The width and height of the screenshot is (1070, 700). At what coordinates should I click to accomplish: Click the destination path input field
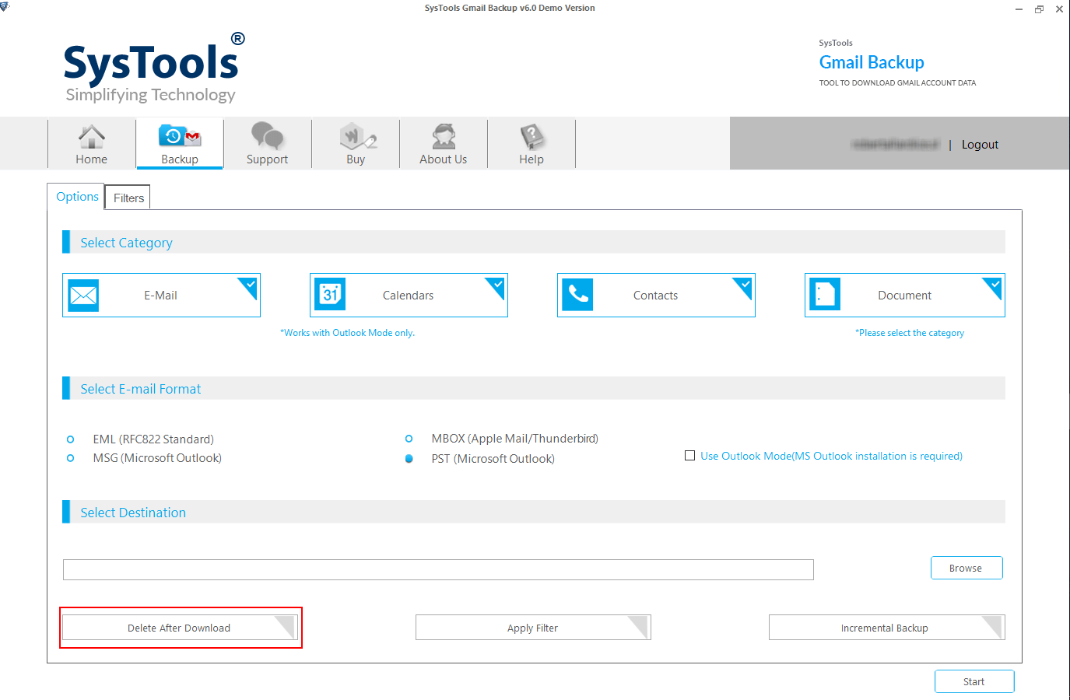click(437, 570)
